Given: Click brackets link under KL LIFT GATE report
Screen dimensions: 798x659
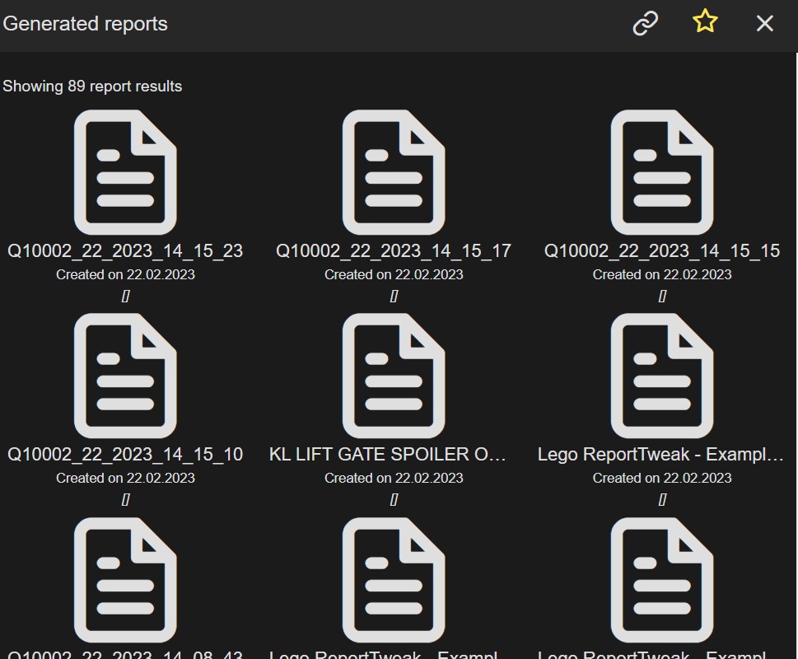Looking at the screenshot, I should 394,498.
